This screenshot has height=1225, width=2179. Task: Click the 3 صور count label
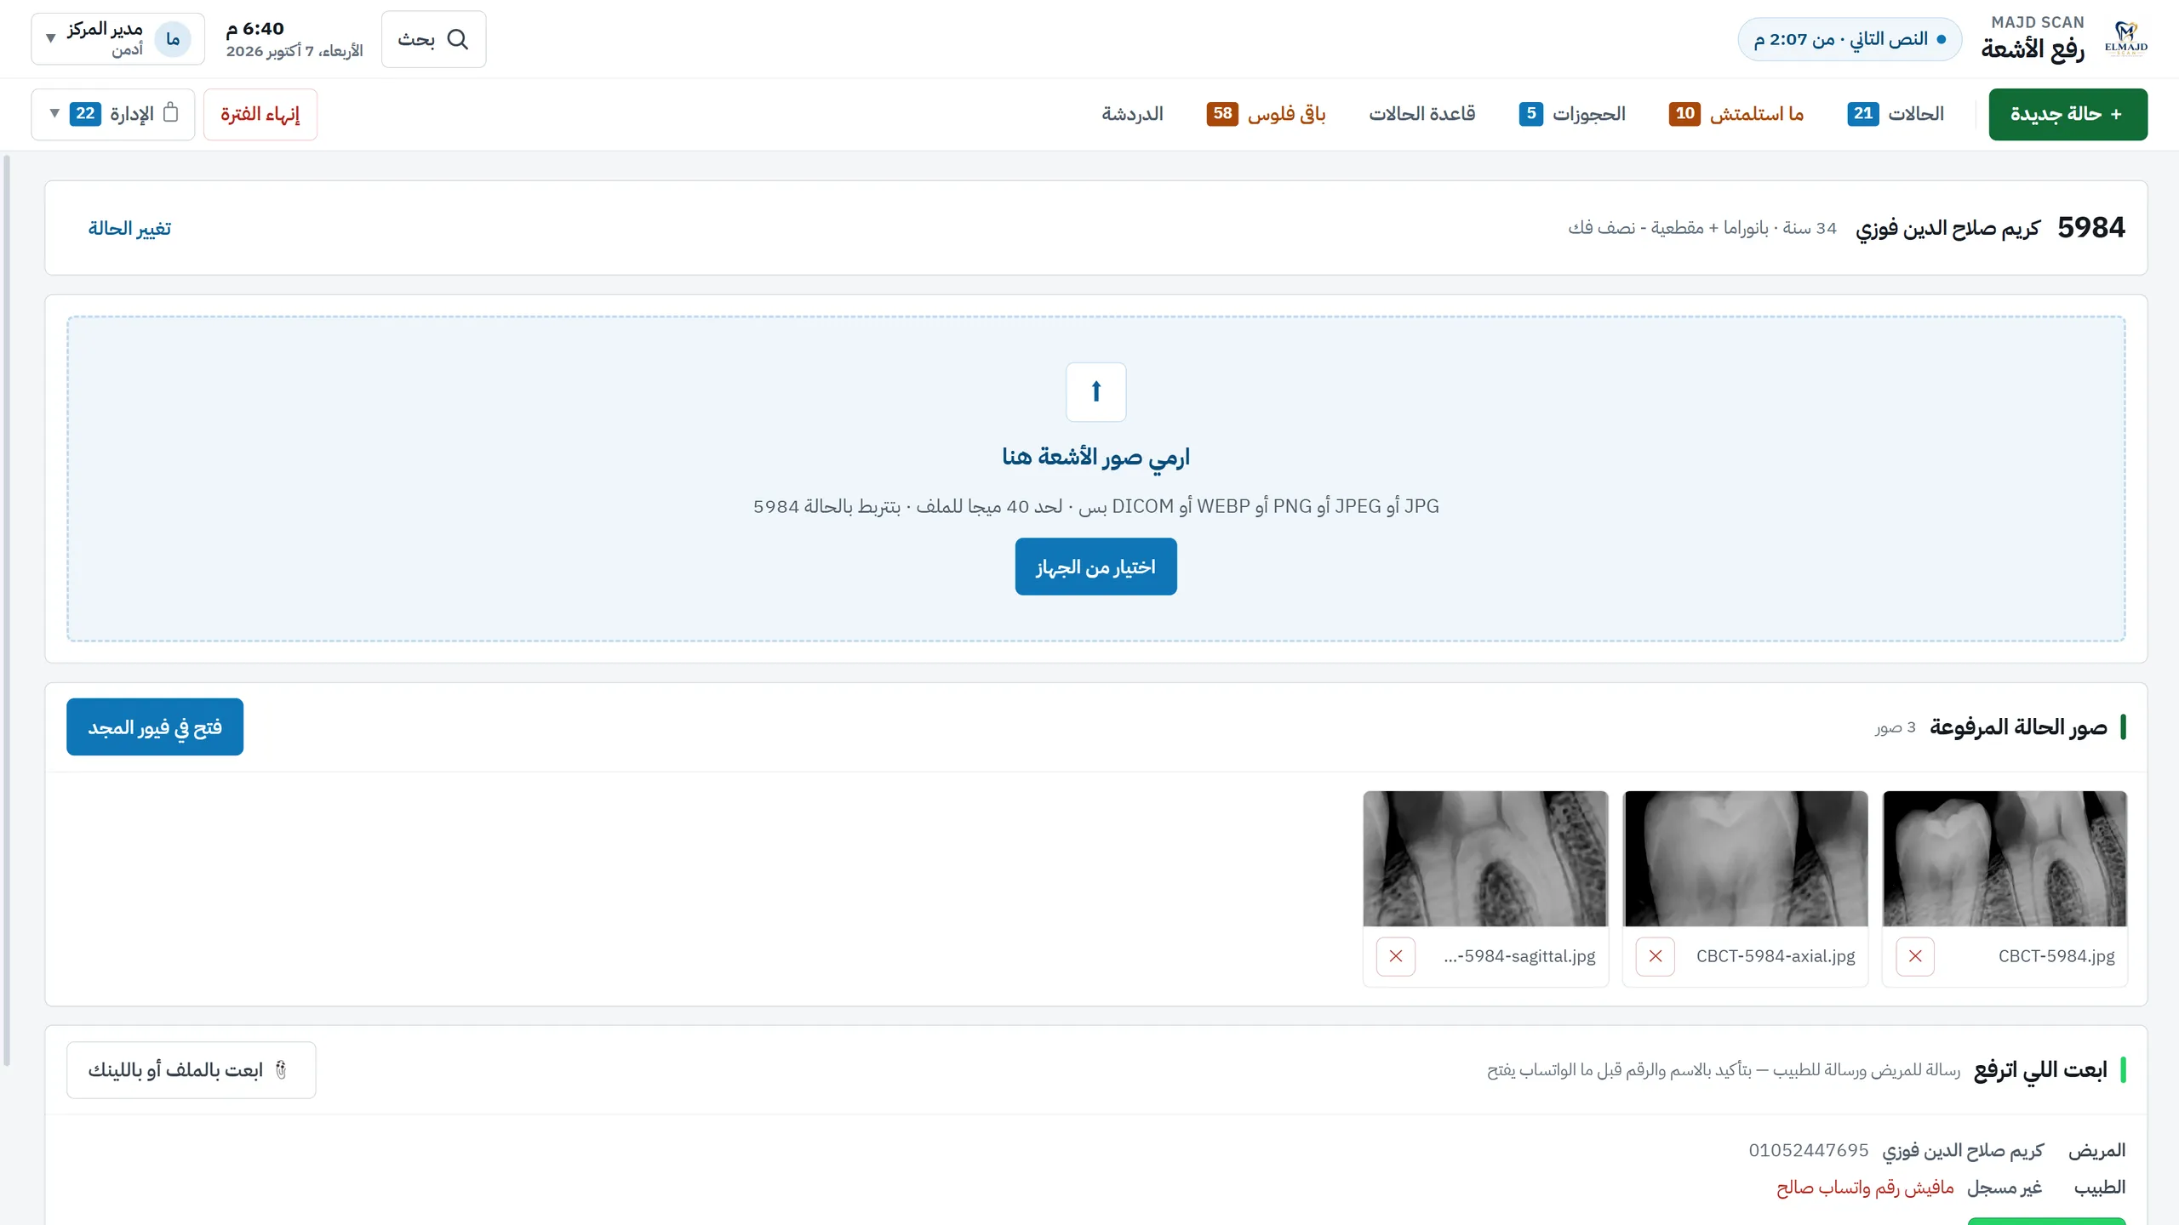click(x=1895, y=727)
